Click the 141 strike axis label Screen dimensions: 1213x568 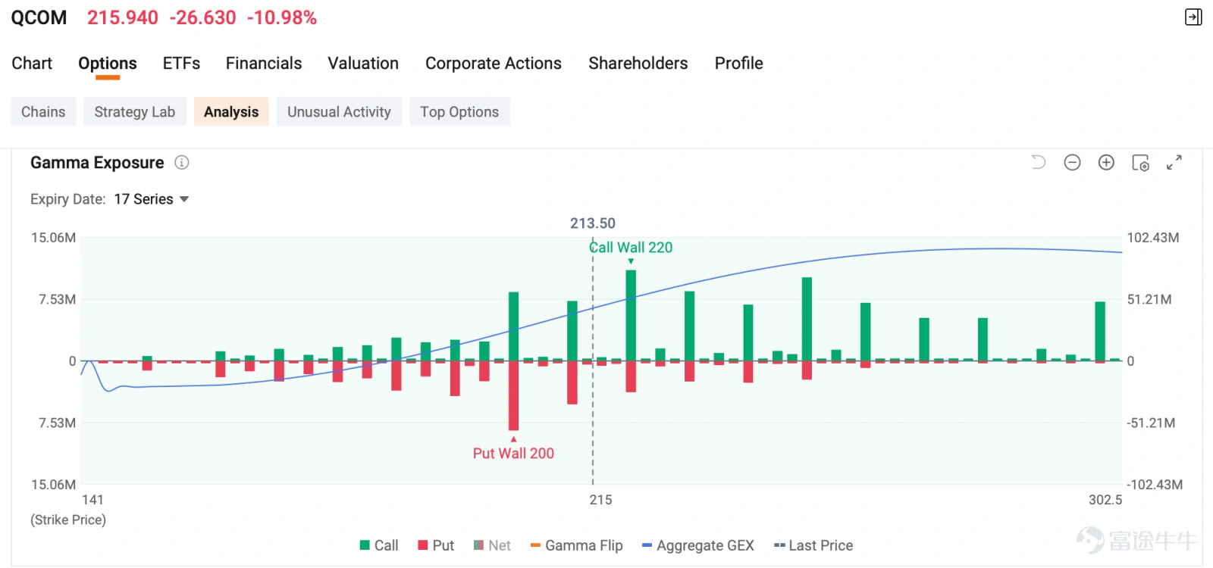(x=92, y=500)
